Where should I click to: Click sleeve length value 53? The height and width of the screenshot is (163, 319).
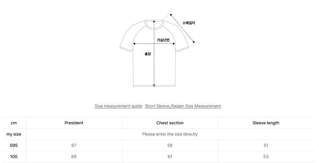266,157
